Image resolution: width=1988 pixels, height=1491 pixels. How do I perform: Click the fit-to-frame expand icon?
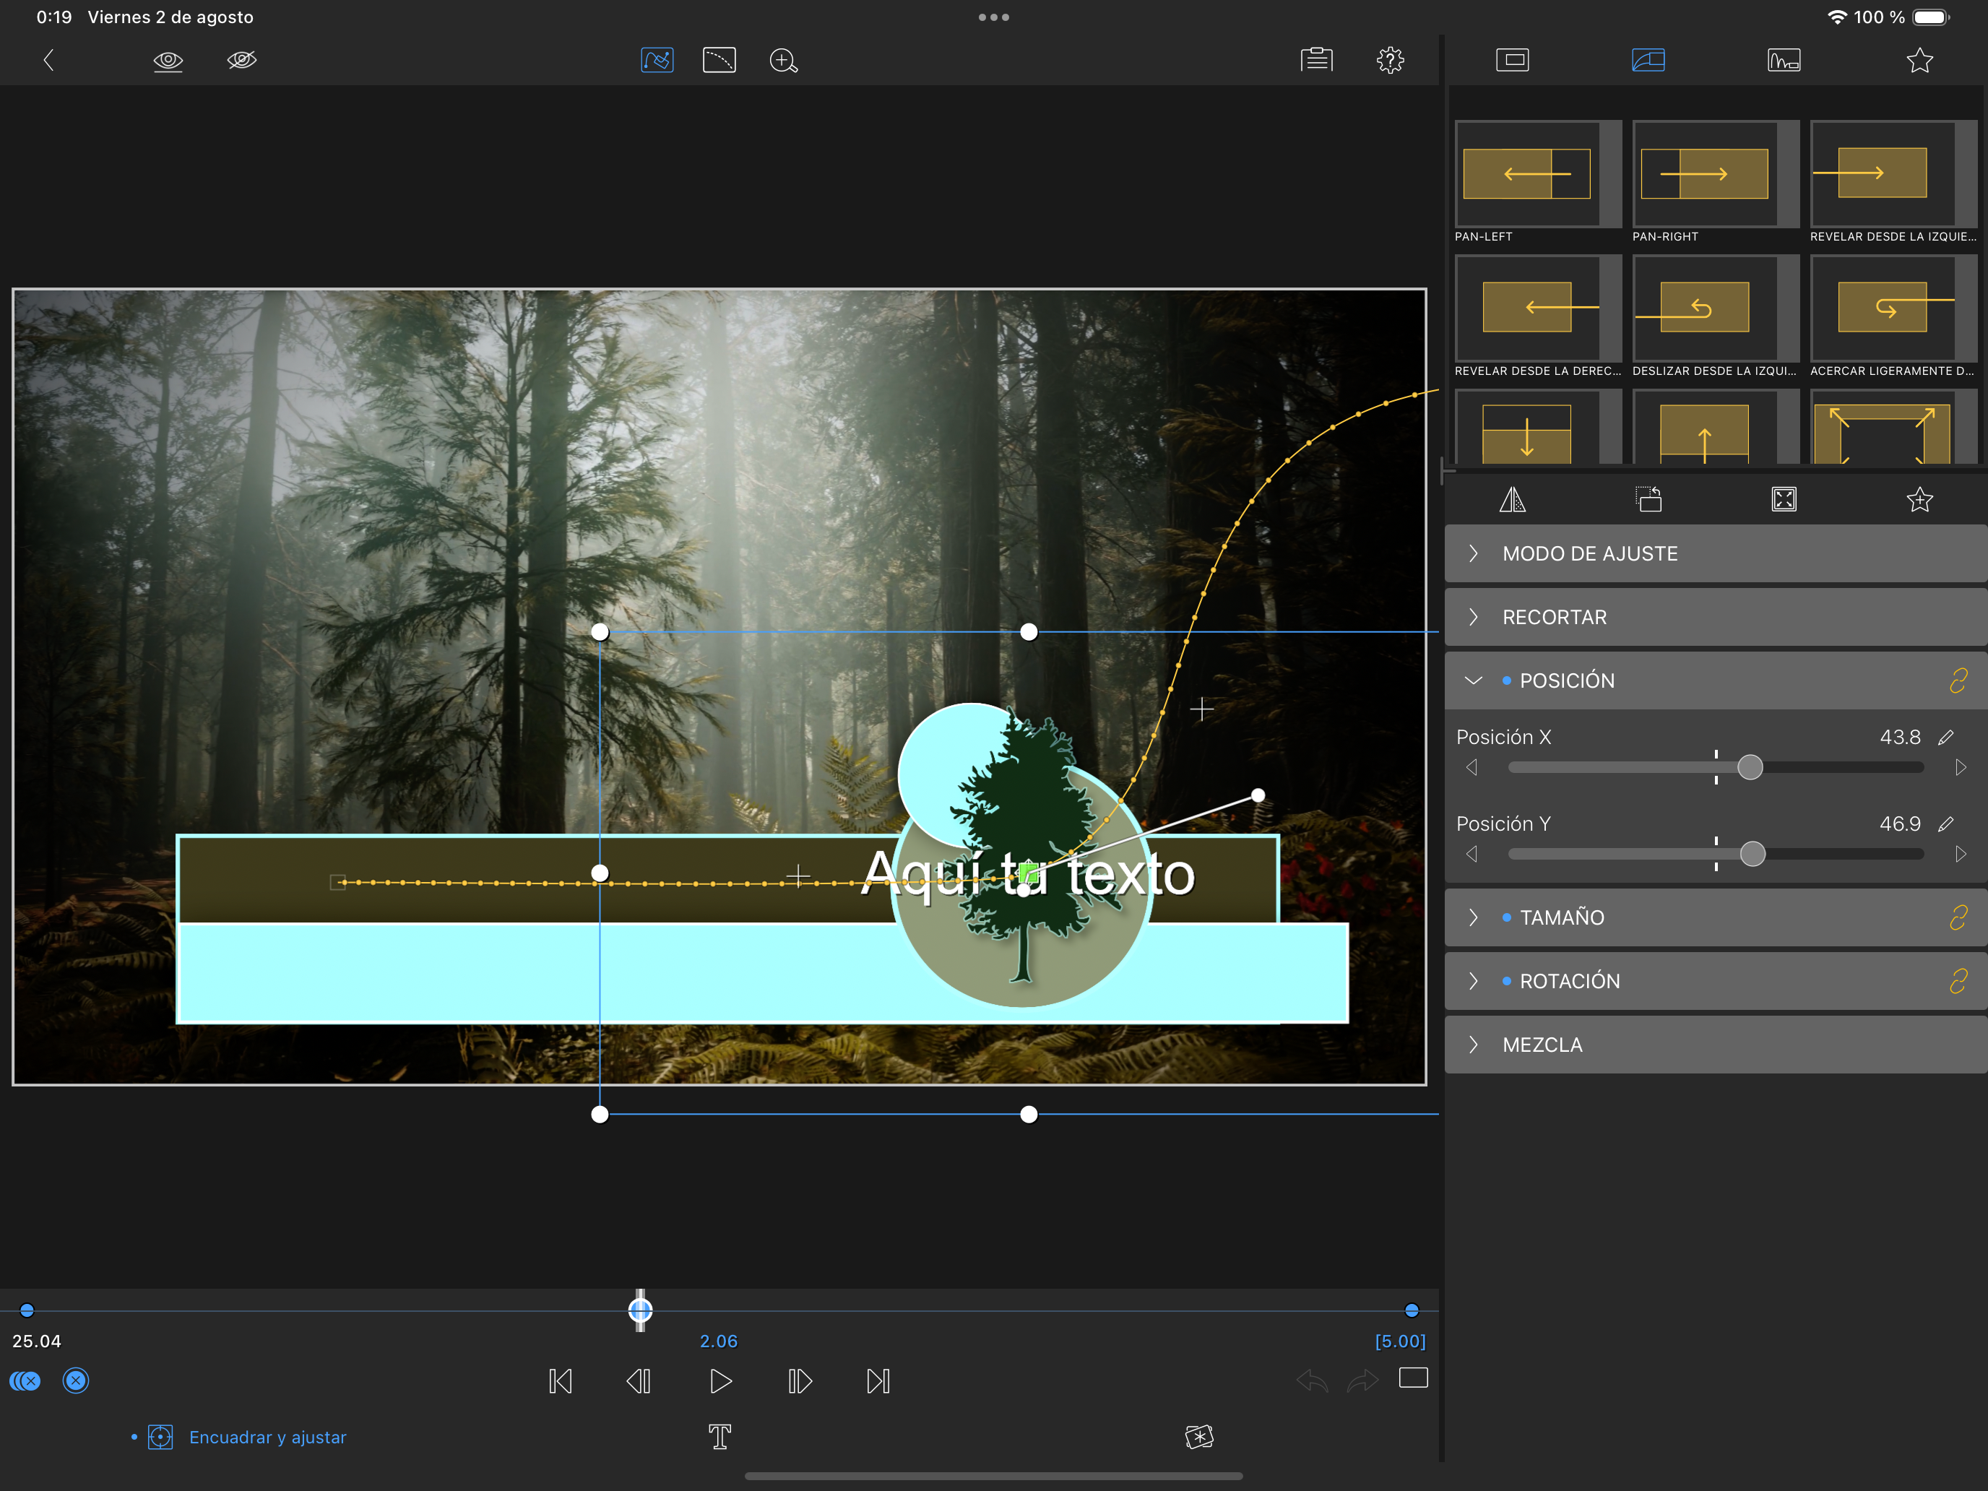[1784, 500]
